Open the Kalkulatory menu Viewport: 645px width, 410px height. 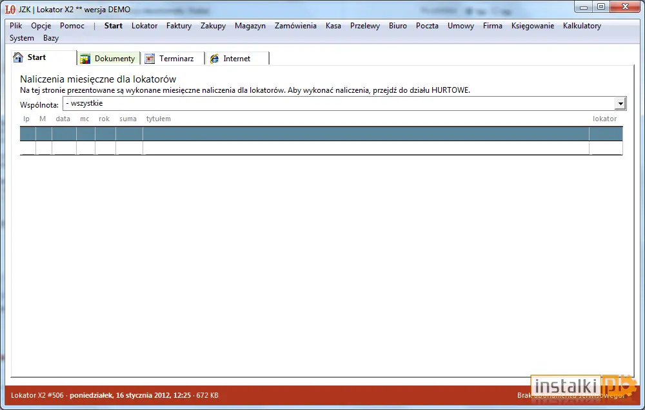tap(582, 26)
